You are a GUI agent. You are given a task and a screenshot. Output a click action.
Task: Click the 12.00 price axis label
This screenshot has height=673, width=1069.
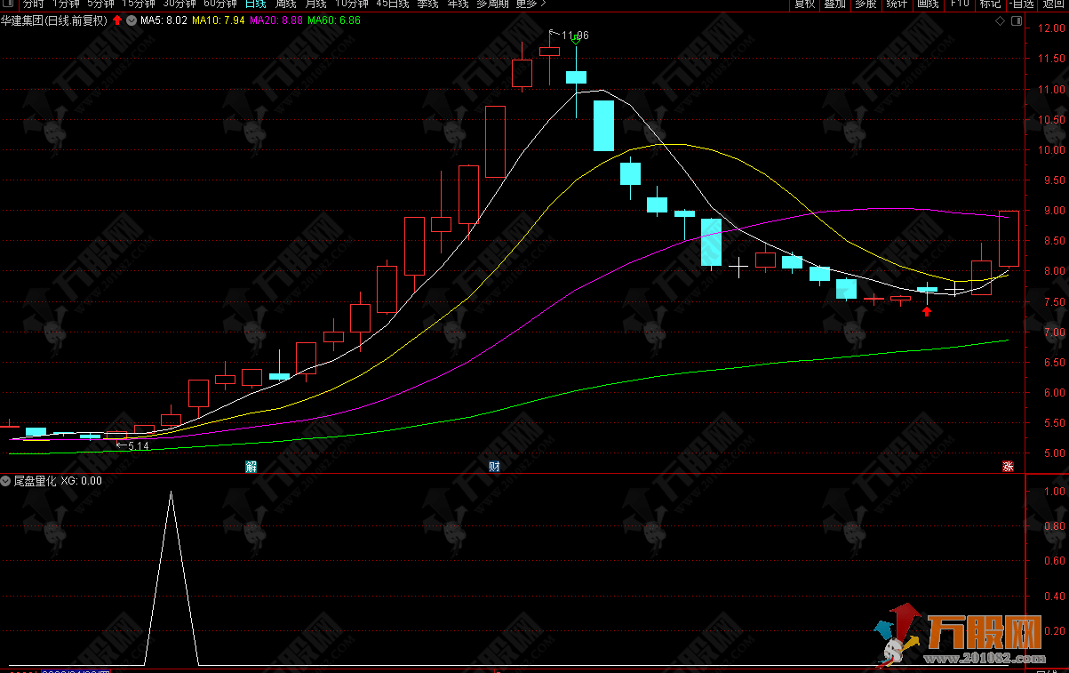click(1052, 28)
